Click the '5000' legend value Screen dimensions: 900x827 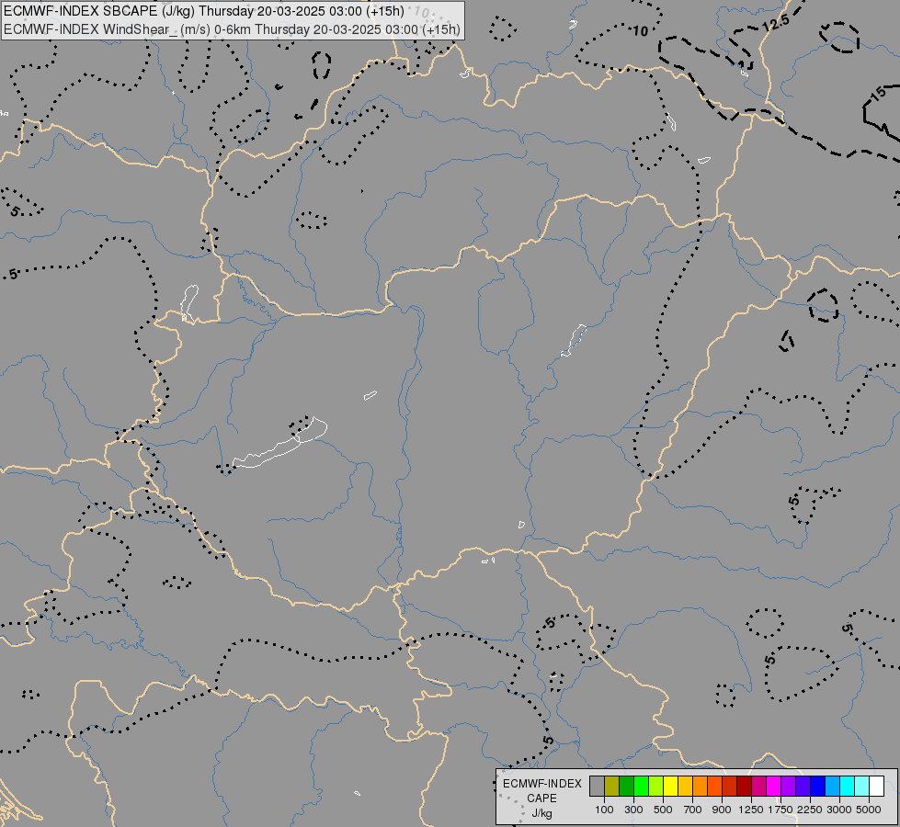[869, 810]
